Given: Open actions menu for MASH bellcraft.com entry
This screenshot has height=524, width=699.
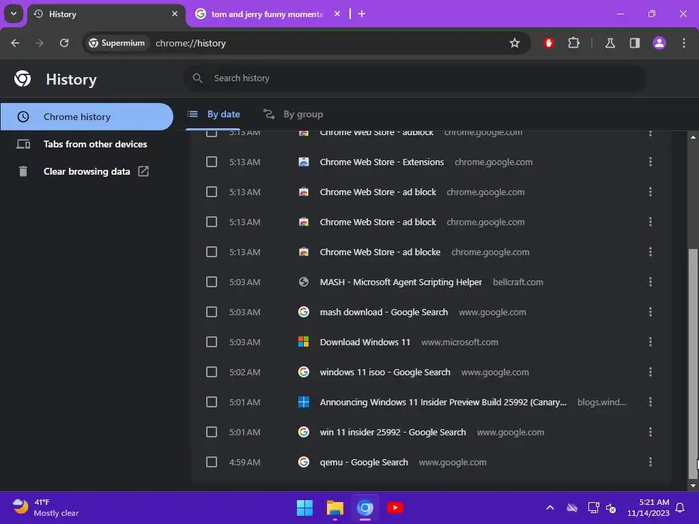Looking at the screenshot, I should 651,282.
